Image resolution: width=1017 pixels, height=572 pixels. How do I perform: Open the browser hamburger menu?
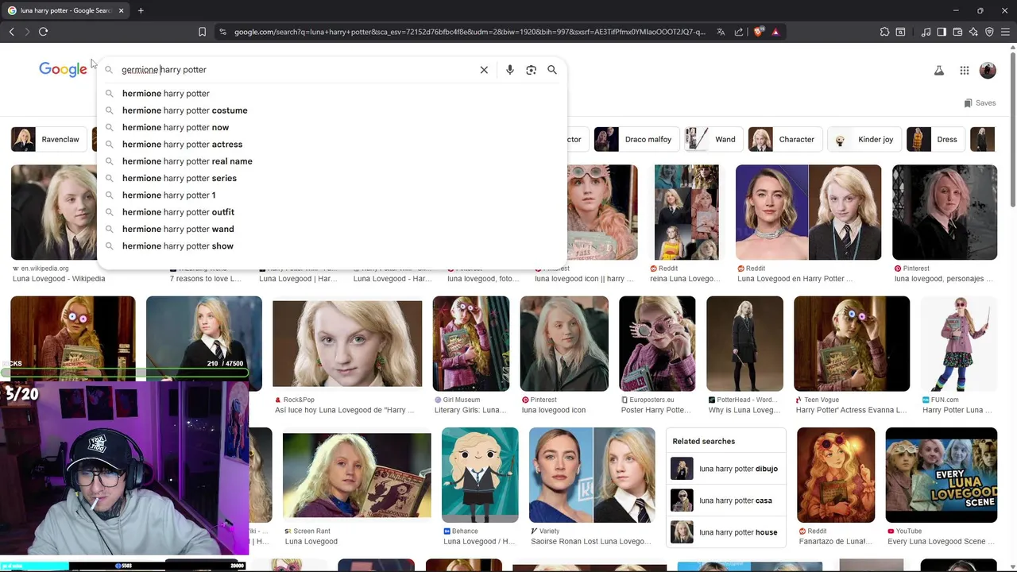[1005, 32]
